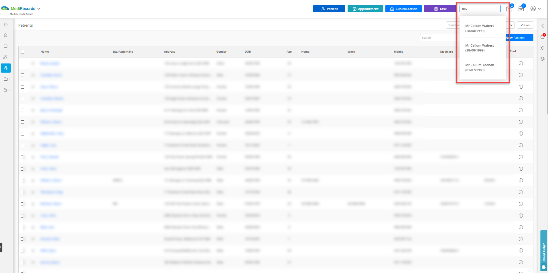Click the Patients page title
Viewport: 548px width, 273px height.
(x=25, y=25)
